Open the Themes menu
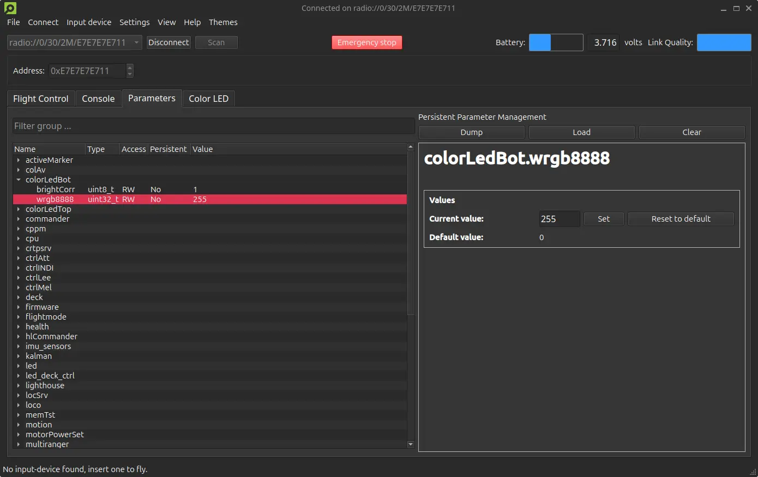 pyautogui.click(x=222, y=22)
